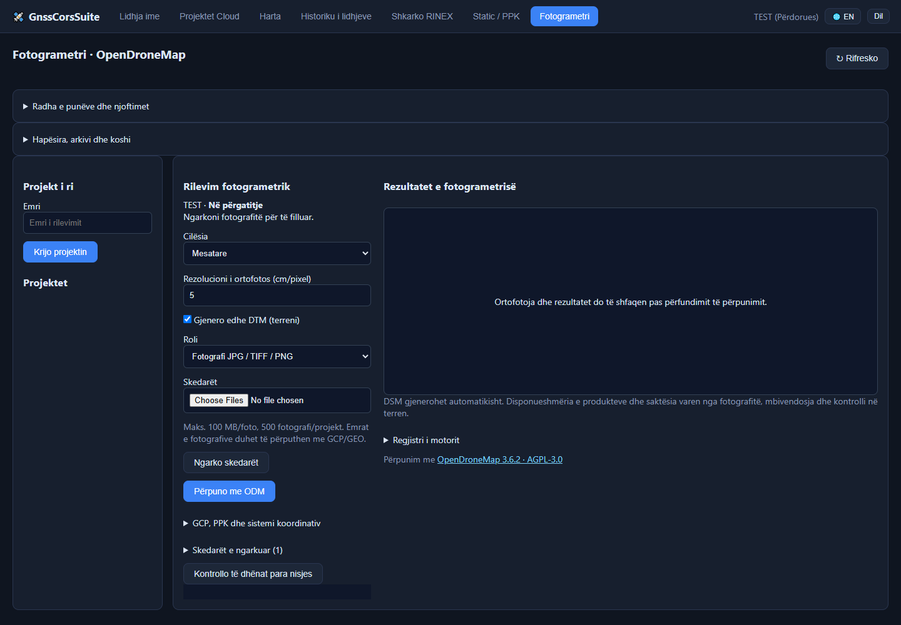Screen dimensions: 901x625
Task: Select the Fotogrametri tab
Action: point(564,16)
